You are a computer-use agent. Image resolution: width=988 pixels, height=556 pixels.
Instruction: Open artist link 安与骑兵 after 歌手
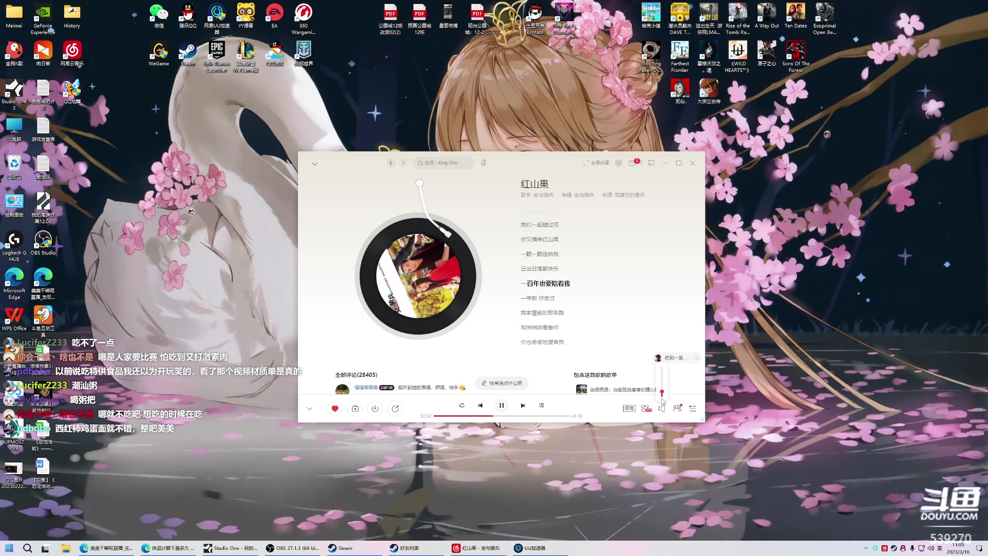[543, 195]
